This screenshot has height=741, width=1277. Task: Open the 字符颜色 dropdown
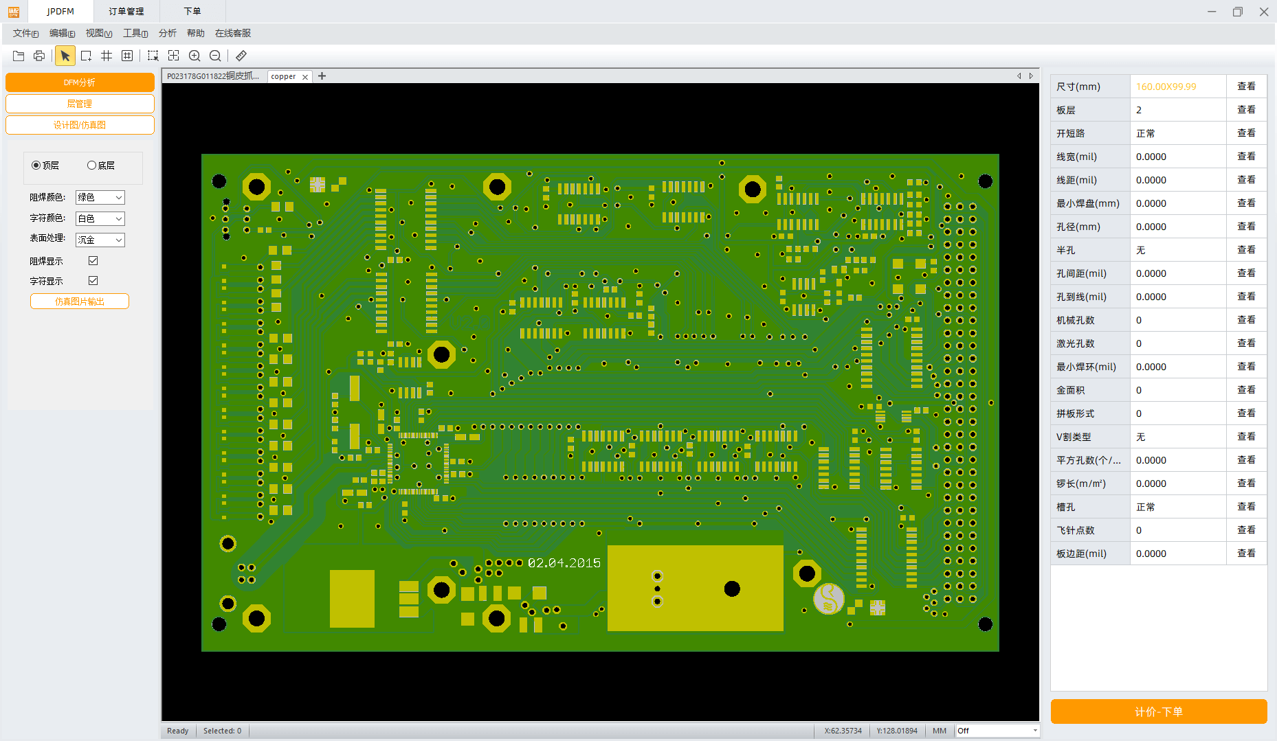[100, 219]
